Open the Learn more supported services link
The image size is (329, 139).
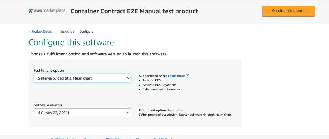pos(176,76)
